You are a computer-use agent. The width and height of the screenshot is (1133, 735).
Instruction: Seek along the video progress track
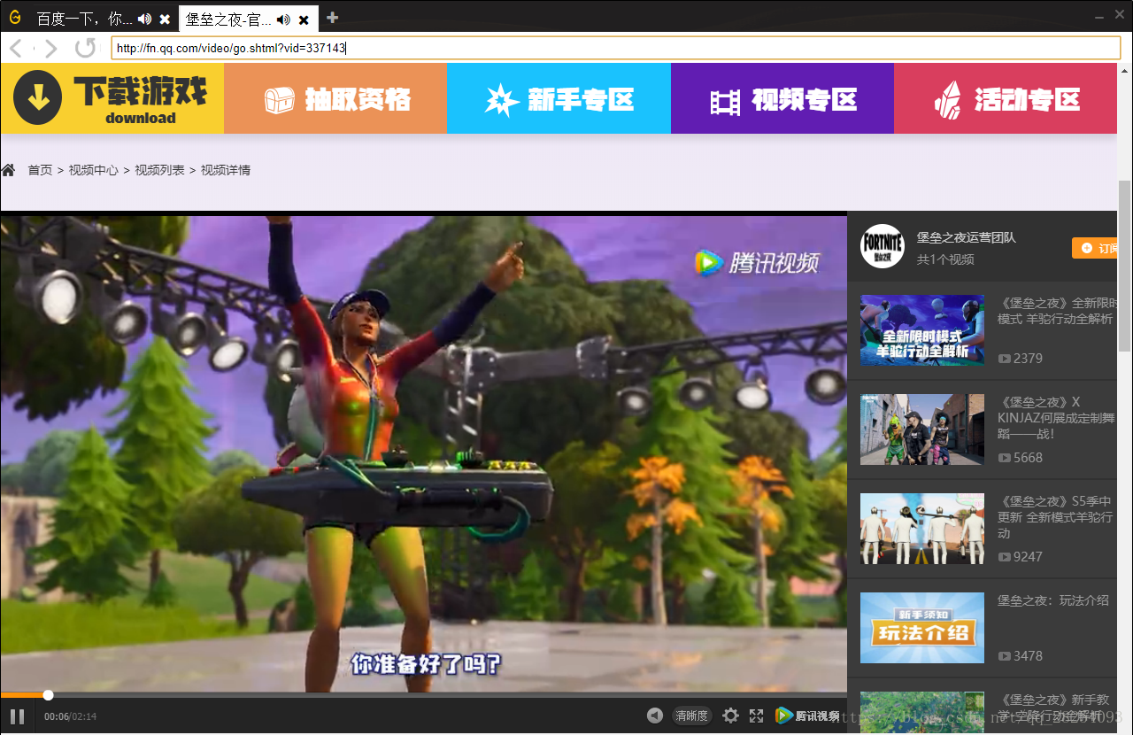click(423, 695)
